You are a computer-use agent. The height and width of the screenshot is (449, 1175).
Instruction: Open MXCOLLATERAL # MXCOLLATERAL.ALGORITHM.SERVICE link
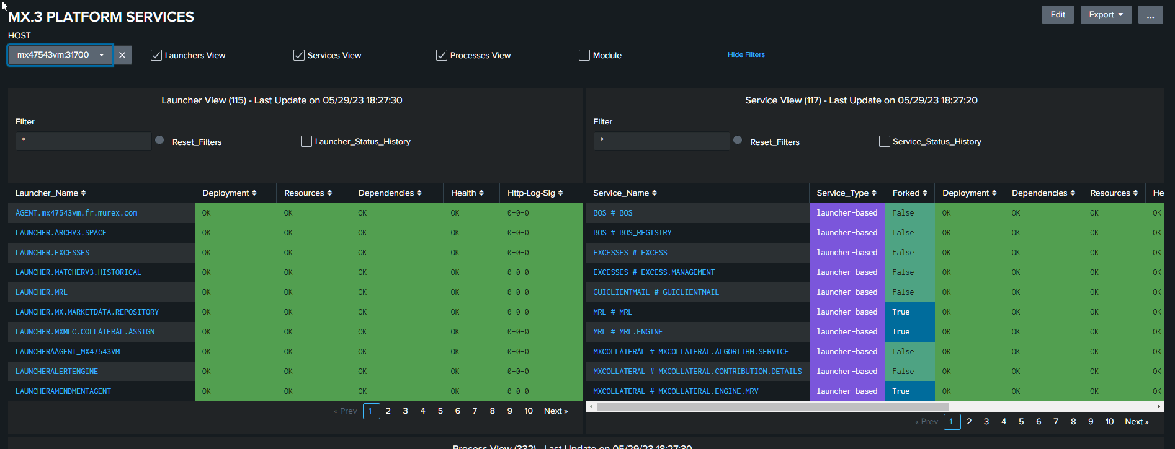coord(690,351)
